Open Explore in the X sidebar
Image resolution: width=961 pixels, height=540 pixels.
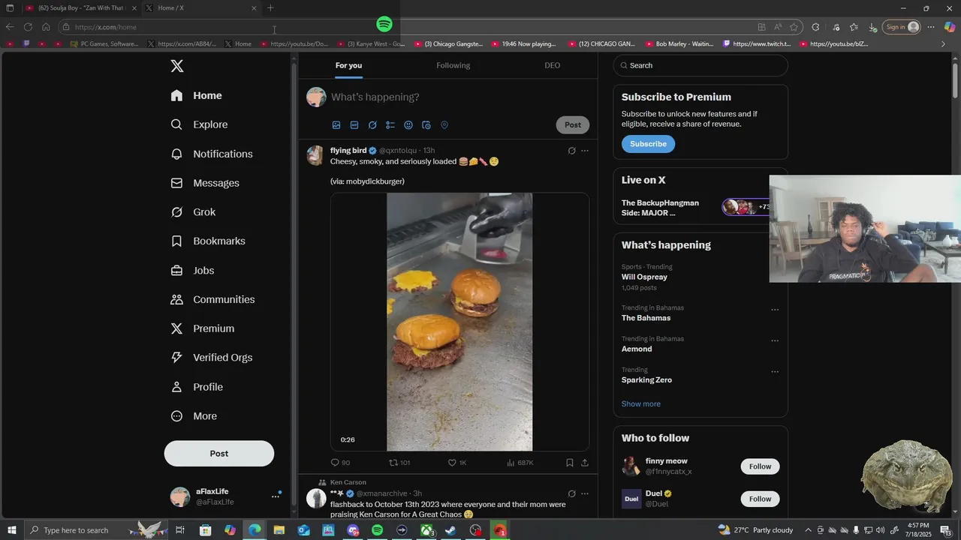(x=199, y=124)
